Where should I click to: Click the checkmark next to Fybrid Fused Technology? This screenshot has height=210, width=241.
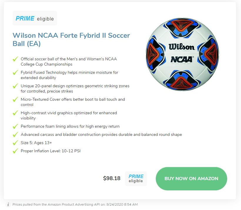(x=15, y=72)
